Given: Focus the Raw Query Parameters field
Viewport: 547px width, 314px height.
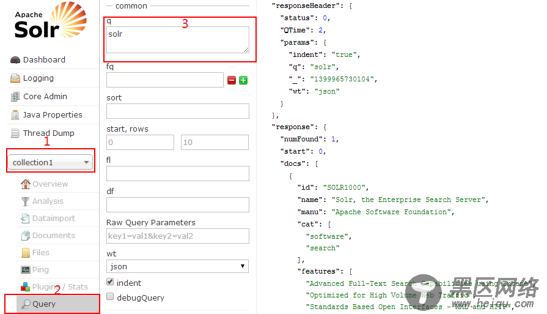Looking at the screenshot, I should pos(178,236).
